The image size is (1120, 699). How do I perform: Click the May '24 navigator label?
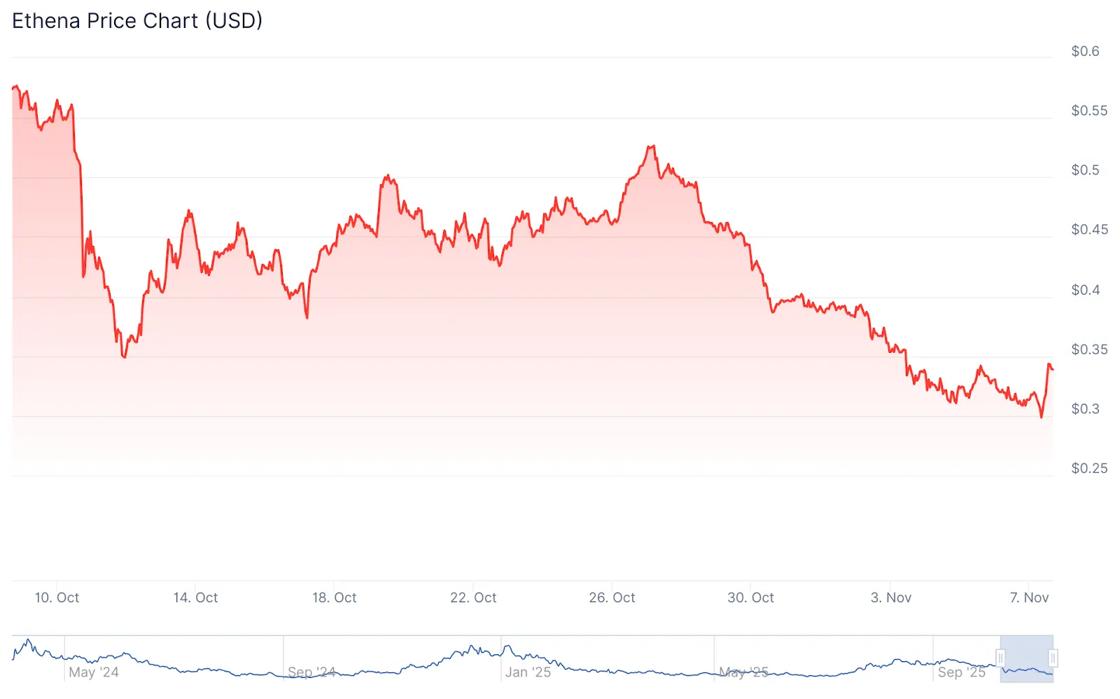pos(94,672)
